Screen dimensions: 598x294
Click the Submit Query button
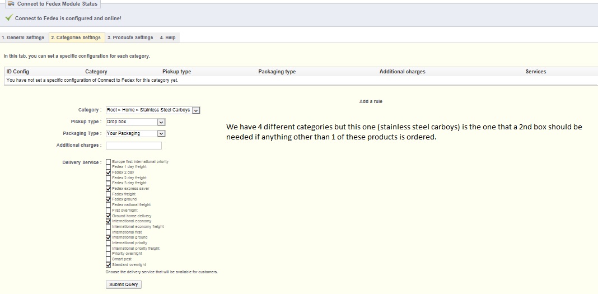pyautogui.click(x=124, y=284)
